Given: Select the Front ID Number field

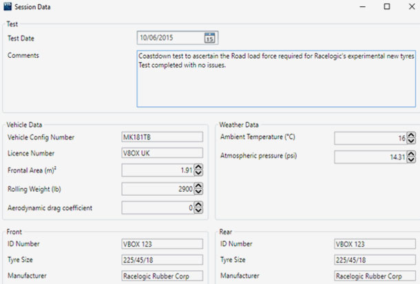Looking at the screenshot, I should tap(162, 244).
